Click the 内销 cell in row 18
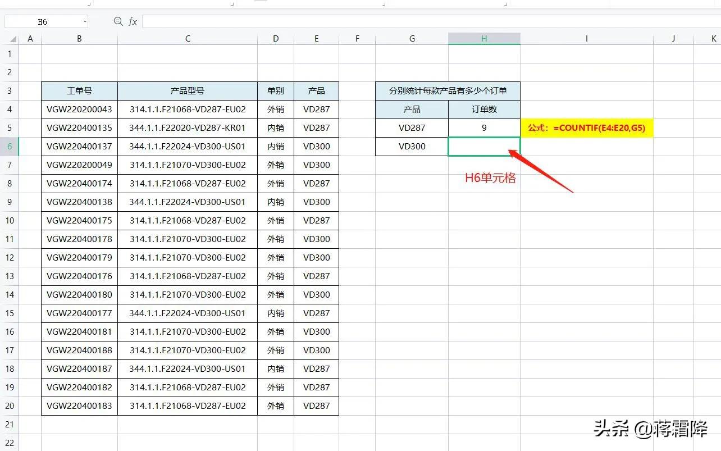Screen dimensions: 721x451 click(276, 369)
